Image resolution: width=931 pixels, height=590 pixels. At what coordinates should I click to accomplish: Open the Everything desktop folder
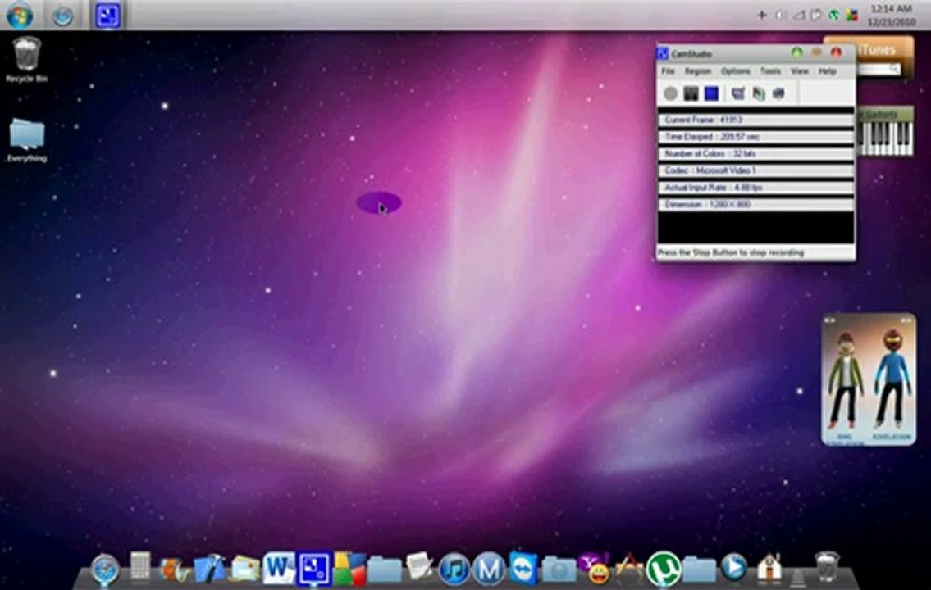pos(27,140)
